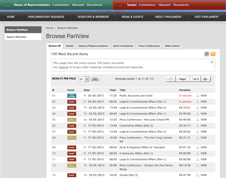
Task: Select the Joint Committees tab
Action: pos(123,46)
